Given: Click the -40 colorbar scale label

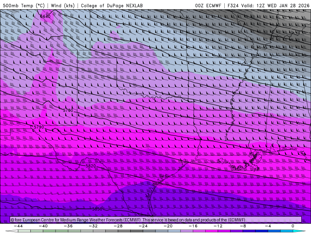Looking at the screenshot, I should (x=43, y=226).
